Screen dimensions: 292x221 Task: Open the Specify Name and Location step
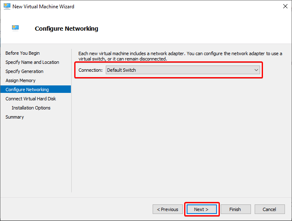pos(32,62)
